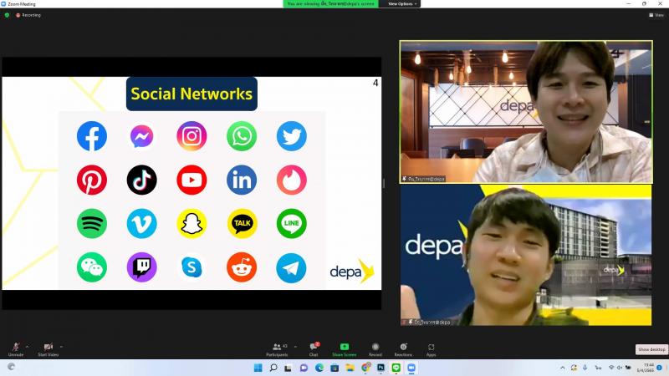Click the green Share Screen button

point(345,349)
